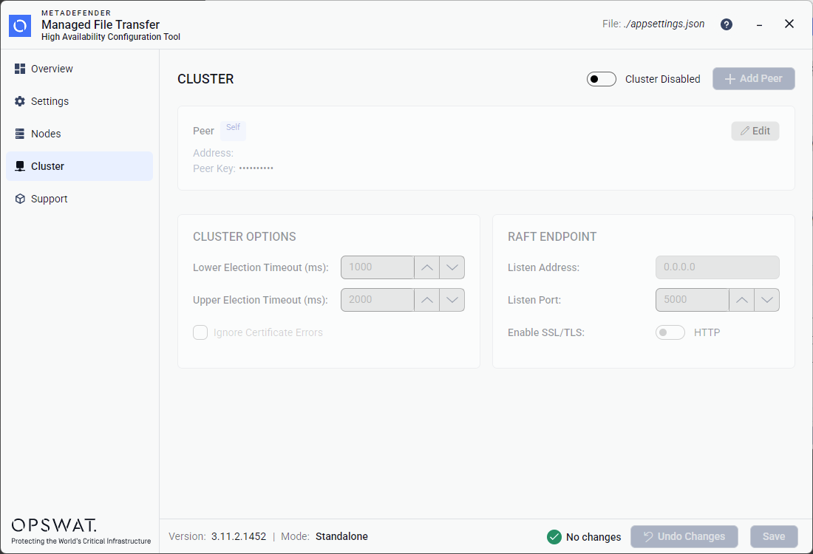Click the Settings gear icon

(x=20, y=102)
